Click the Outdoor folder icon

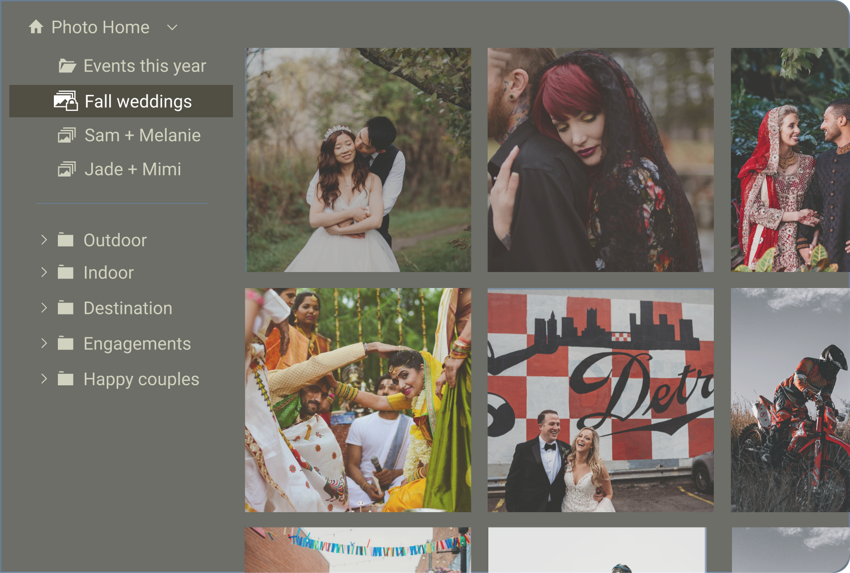coord(65,240)
